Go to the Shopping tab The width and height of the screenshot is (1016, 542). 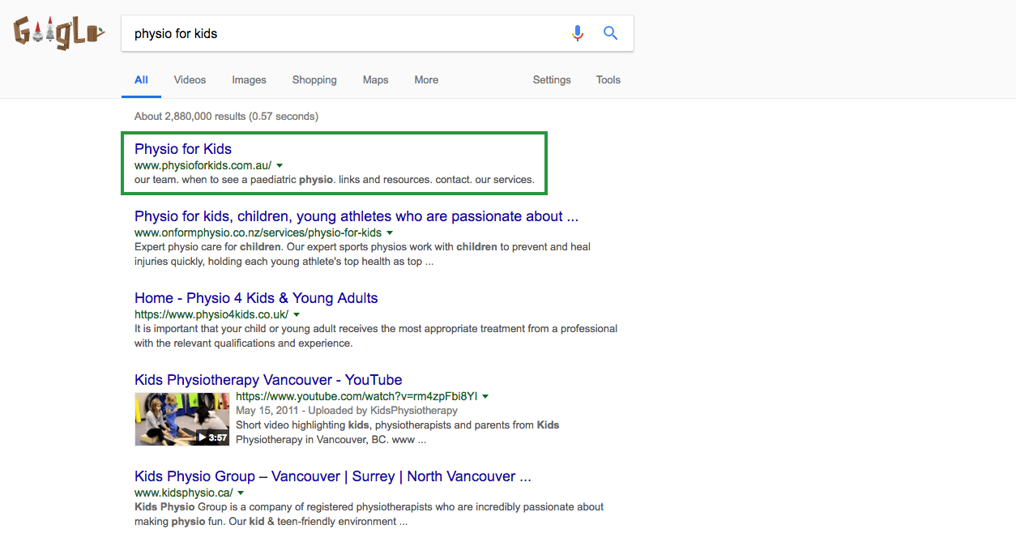click(x=314, y=80)
